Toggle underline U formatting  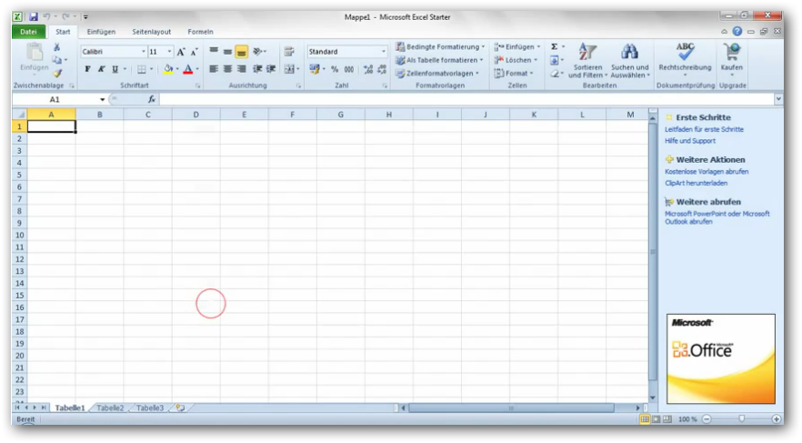(x=115, y=69)
